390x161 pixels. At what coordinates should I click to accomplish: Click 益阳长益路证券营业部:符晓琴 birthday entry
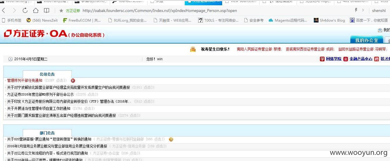tap(363, 49)
